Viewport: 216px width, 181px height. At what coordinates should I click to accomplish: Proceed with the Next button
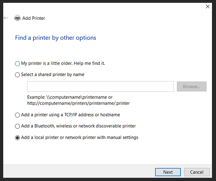pos(168,172)
